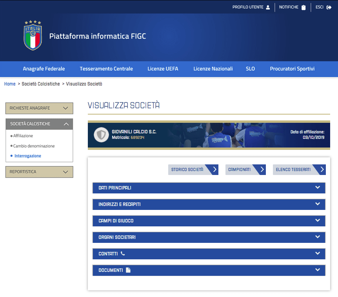Image resolution: width=338 pixels, height=297 pixels.
Task: Expand the Campi di Giuoco chevron
Action: (x=318, y=220)
